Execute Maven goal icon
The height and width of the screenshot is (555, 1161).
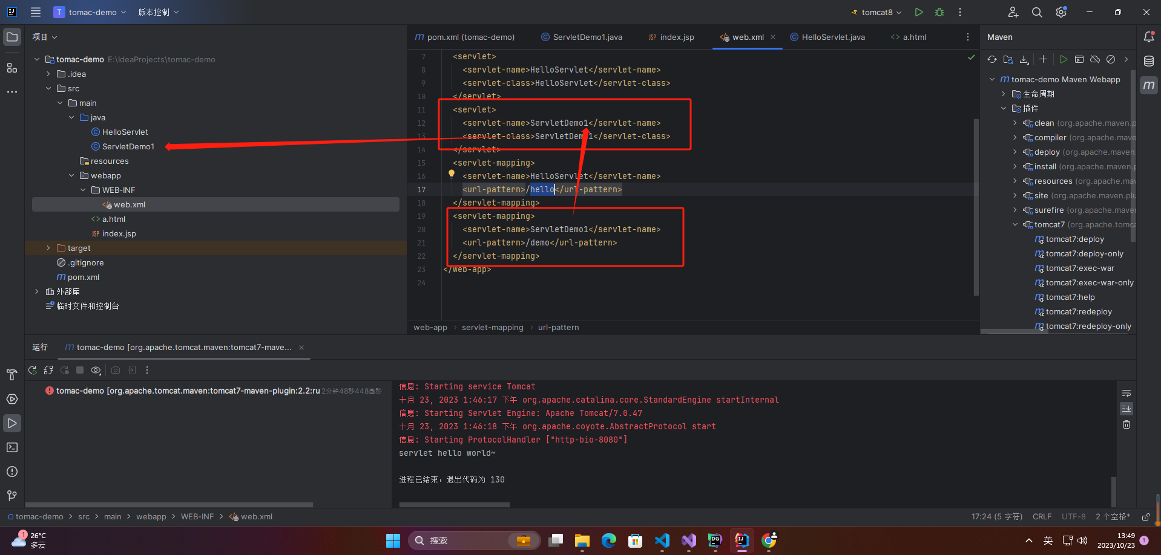1079,59
